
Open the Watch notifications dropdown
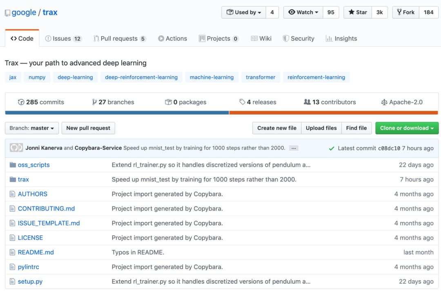coord(303,12)
